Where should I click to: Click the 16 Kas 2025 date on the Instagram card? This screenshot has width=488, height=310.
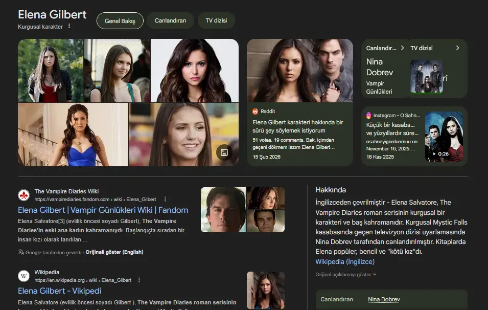coord(380,157)
